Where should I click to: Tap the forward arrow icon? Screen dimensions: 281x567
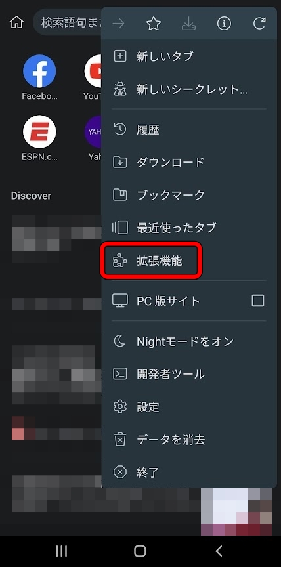[118, 24]
